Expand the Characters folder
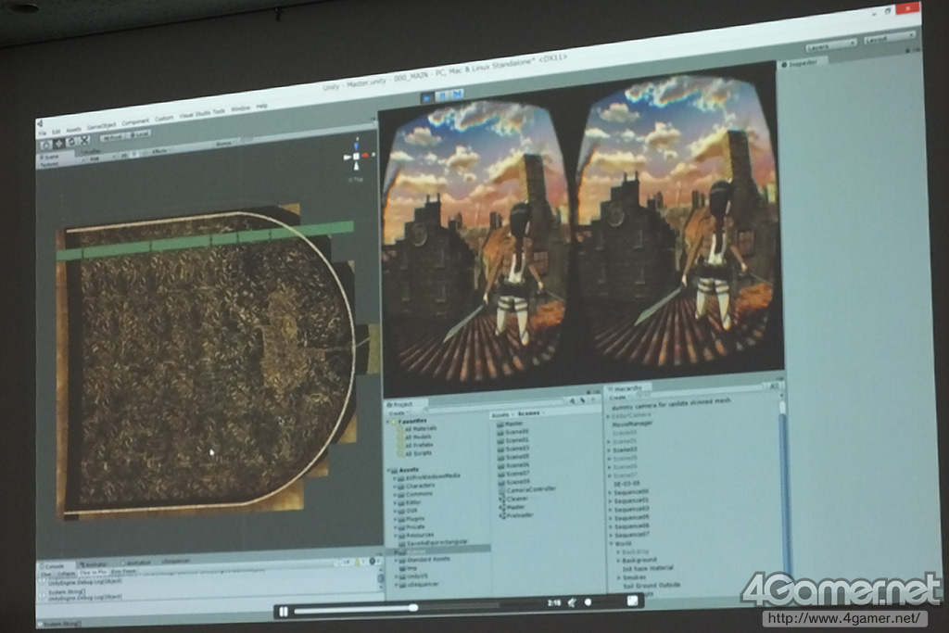The height and width of the screenshot is (633, 949). (395, 486)
